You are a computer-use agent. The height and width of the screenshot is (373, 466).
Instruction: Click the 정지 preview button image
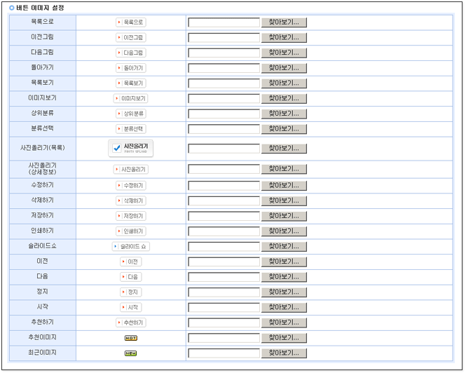coord(130,292)
